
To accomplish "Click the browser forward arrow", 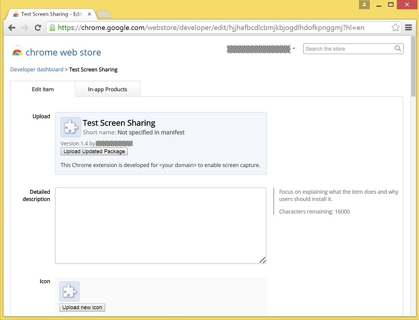I will click(x=25, y=28).
